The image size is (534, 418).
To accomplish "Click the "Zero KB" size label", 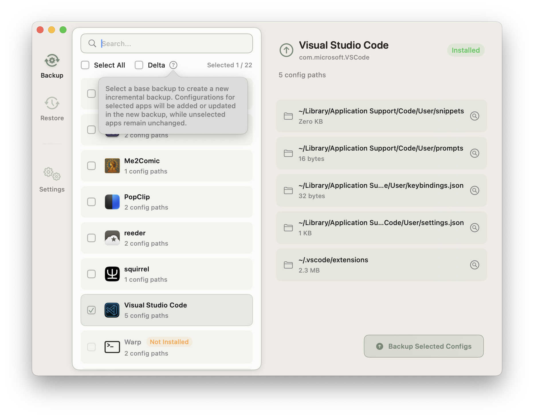I will click(x=311, y=121).
